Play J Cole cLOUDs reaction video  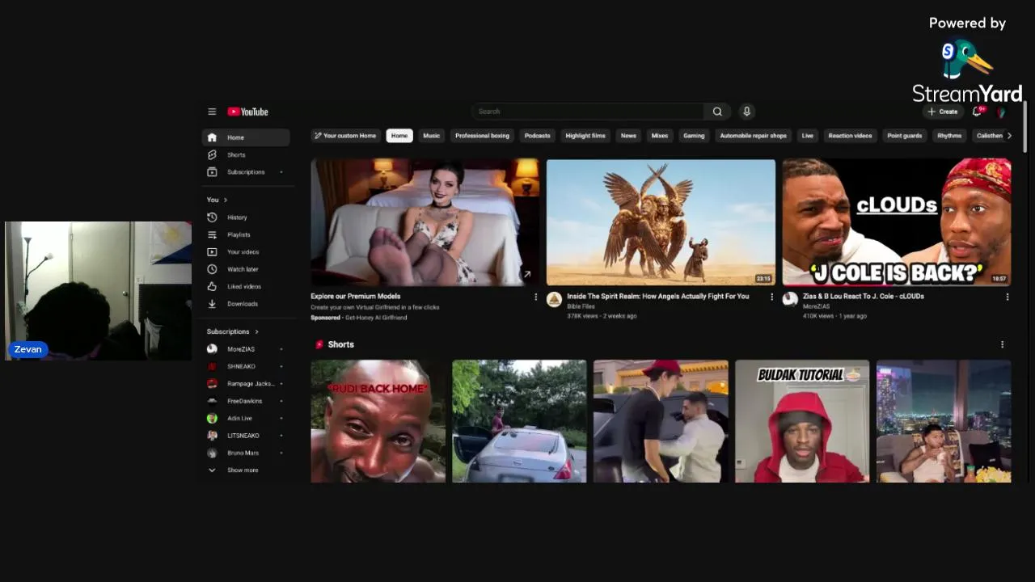(897, 222)
